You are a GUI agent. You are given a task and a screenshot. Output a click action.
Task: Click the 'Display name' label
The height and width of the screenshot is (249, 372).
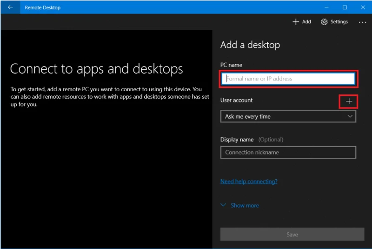[x=237, y=140]
